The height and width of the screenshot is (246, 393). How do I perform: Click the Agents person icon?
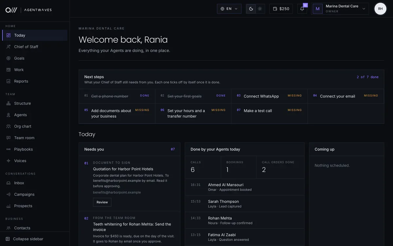click(x=9, y=115)
